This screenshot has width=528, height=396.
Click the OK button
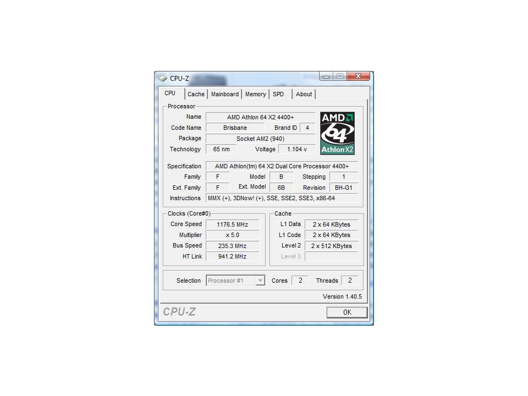point(347,312)
